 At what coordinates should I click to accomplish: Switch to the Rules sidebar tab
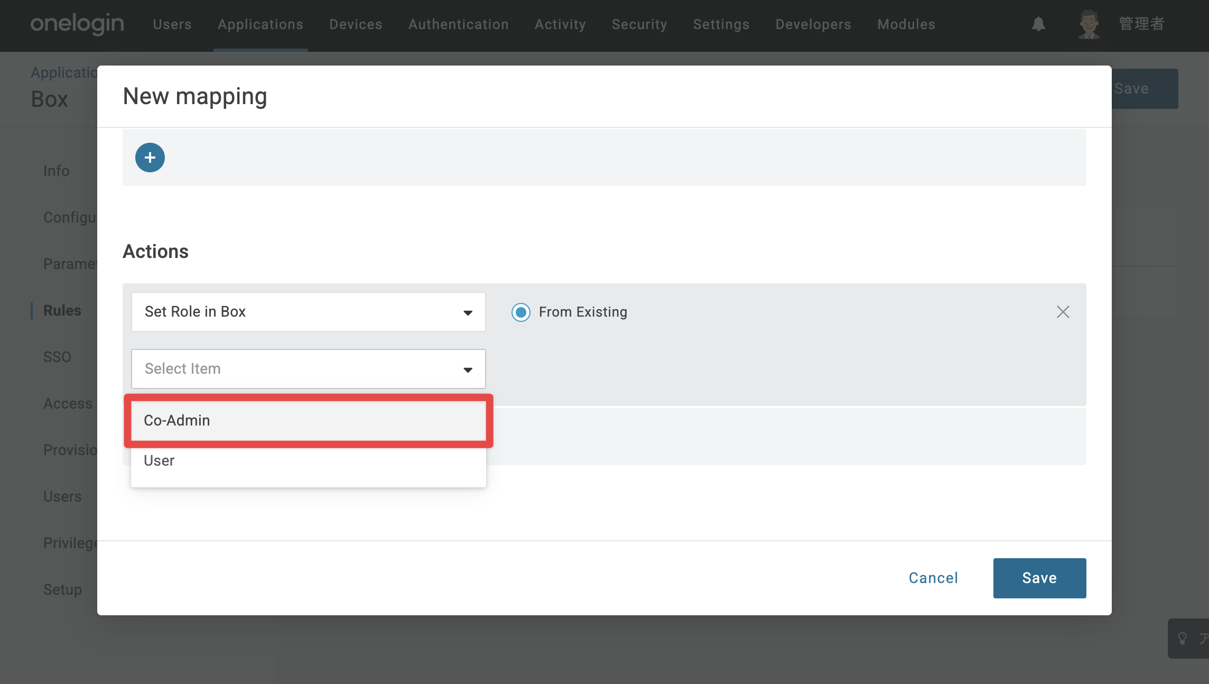[x=62, y=311]
